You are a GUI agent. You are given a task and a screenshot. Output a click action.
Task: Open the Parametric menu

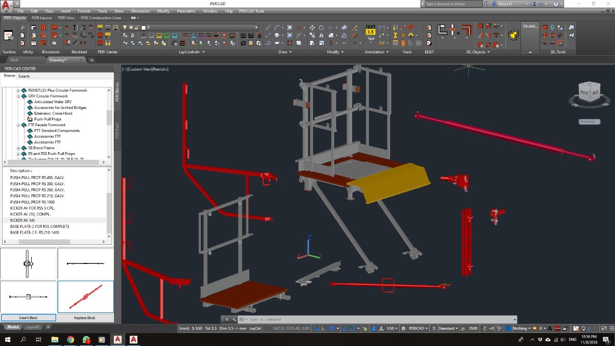[186, 11]
